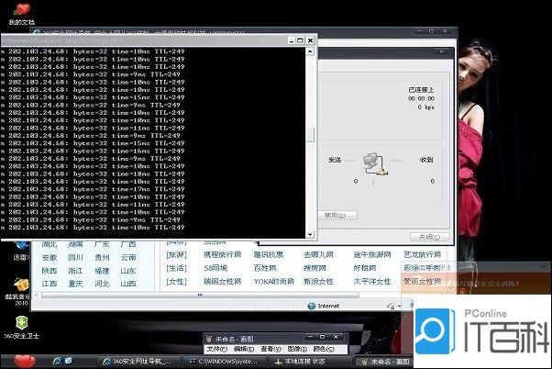Open the 新浪女性 link
The image size is (552, 369).
pos(318,281)
